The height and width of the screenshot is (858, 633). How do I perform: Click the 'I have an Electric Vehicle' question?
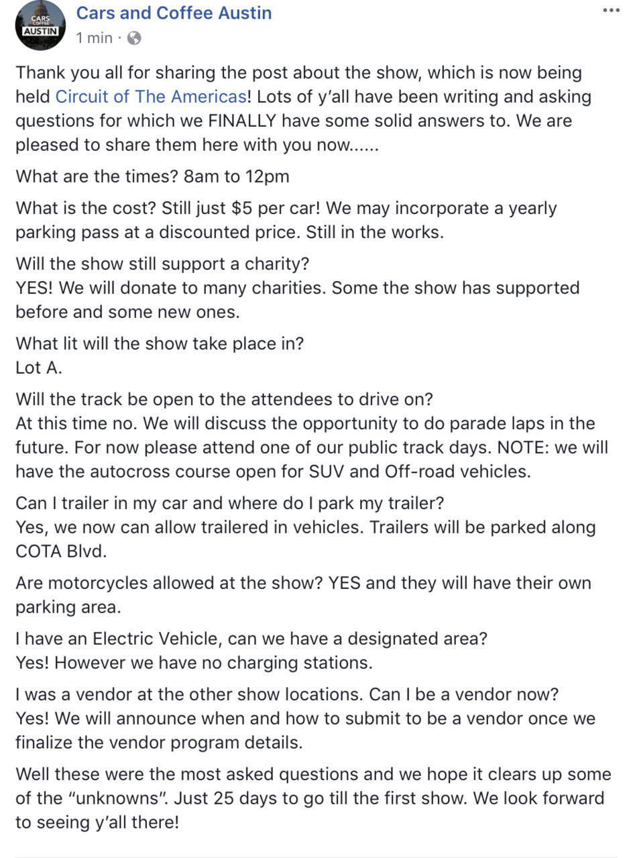click(251, 639)
